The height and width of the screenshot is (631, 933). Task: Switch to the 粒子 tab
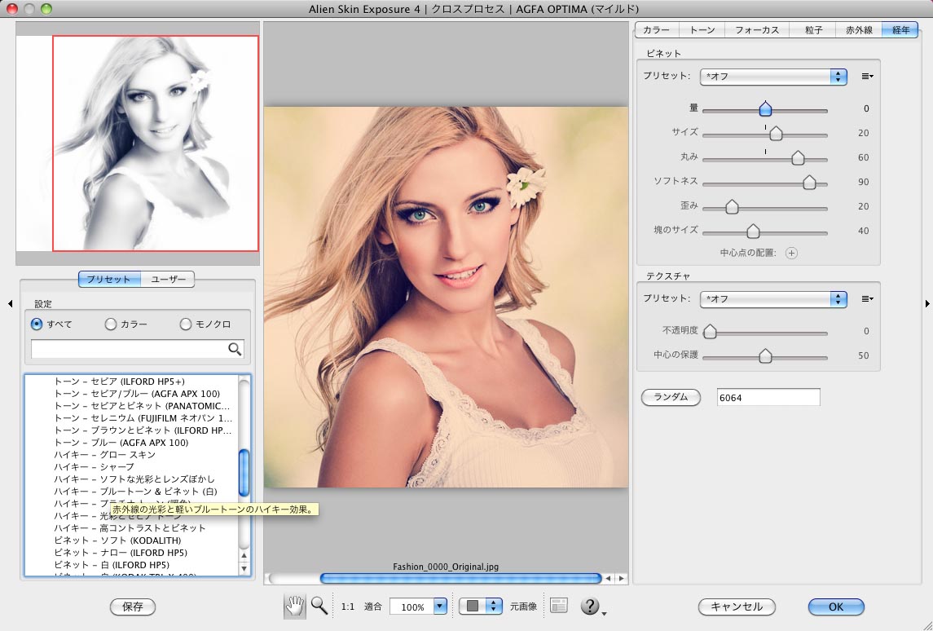[x=812, y=30]
